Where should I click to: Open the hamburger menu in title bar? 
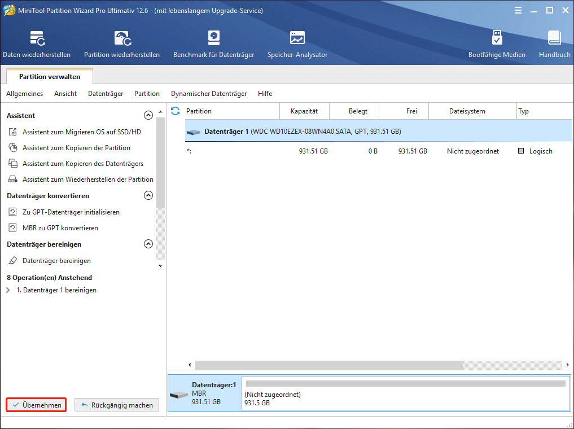tap(518, 10)
